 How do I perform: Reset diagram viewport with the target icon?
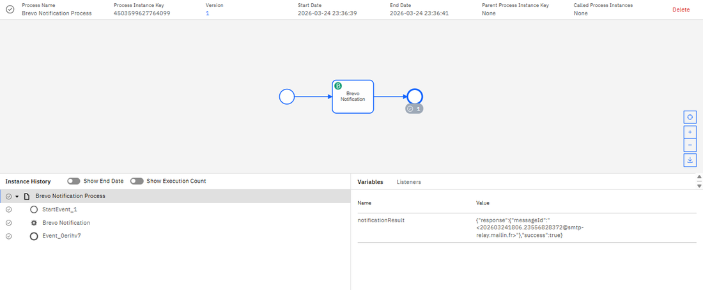[x=690, y=118]
